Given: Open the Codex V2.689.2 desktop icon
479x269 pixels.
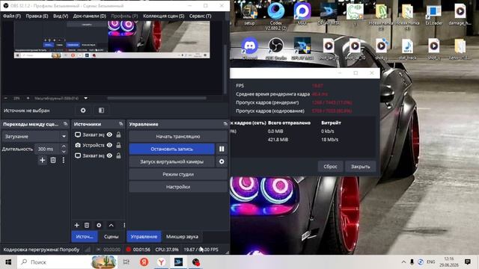Looking at the screenshot, I should tap(276, 16).
